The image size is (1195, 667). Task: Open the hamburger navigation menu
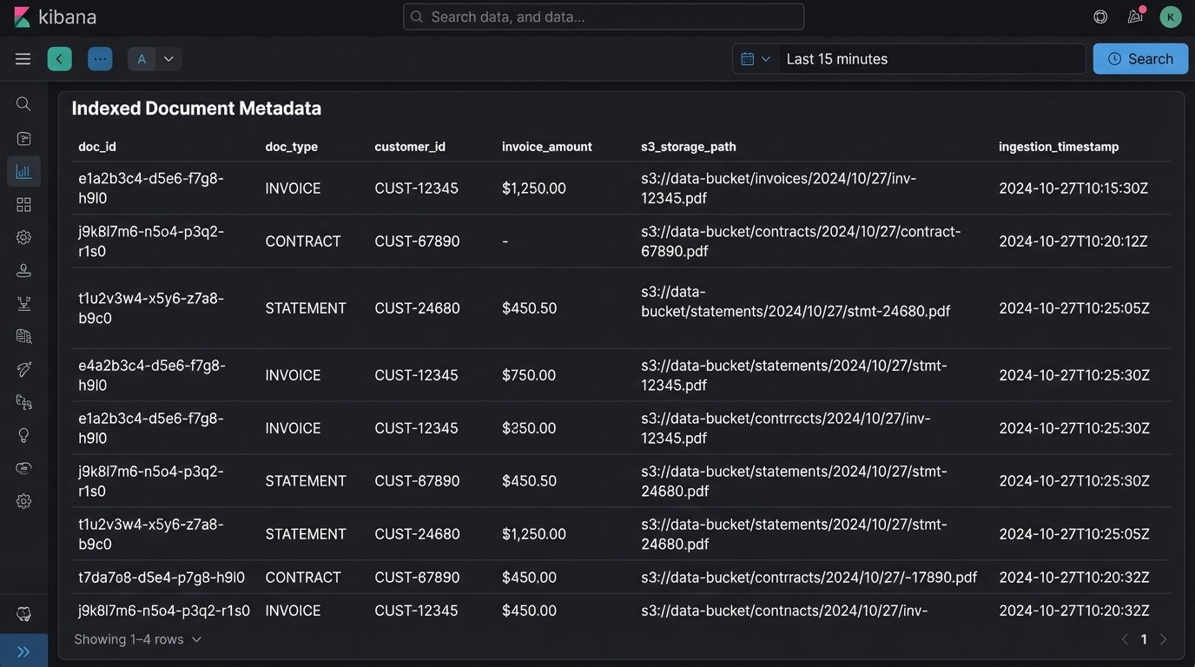(x=23, y=59)
